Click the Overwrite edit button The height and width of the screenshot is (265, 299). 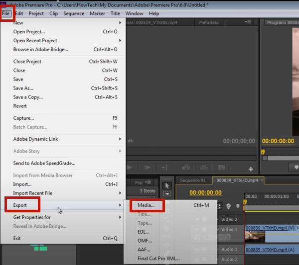click(x=204, y=168)
